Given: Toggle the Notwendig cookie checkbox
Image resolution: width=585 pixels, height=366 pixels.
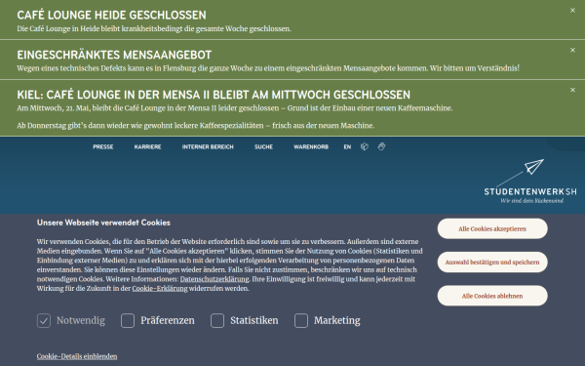Looking at the screenshot, I should [44, 320].
